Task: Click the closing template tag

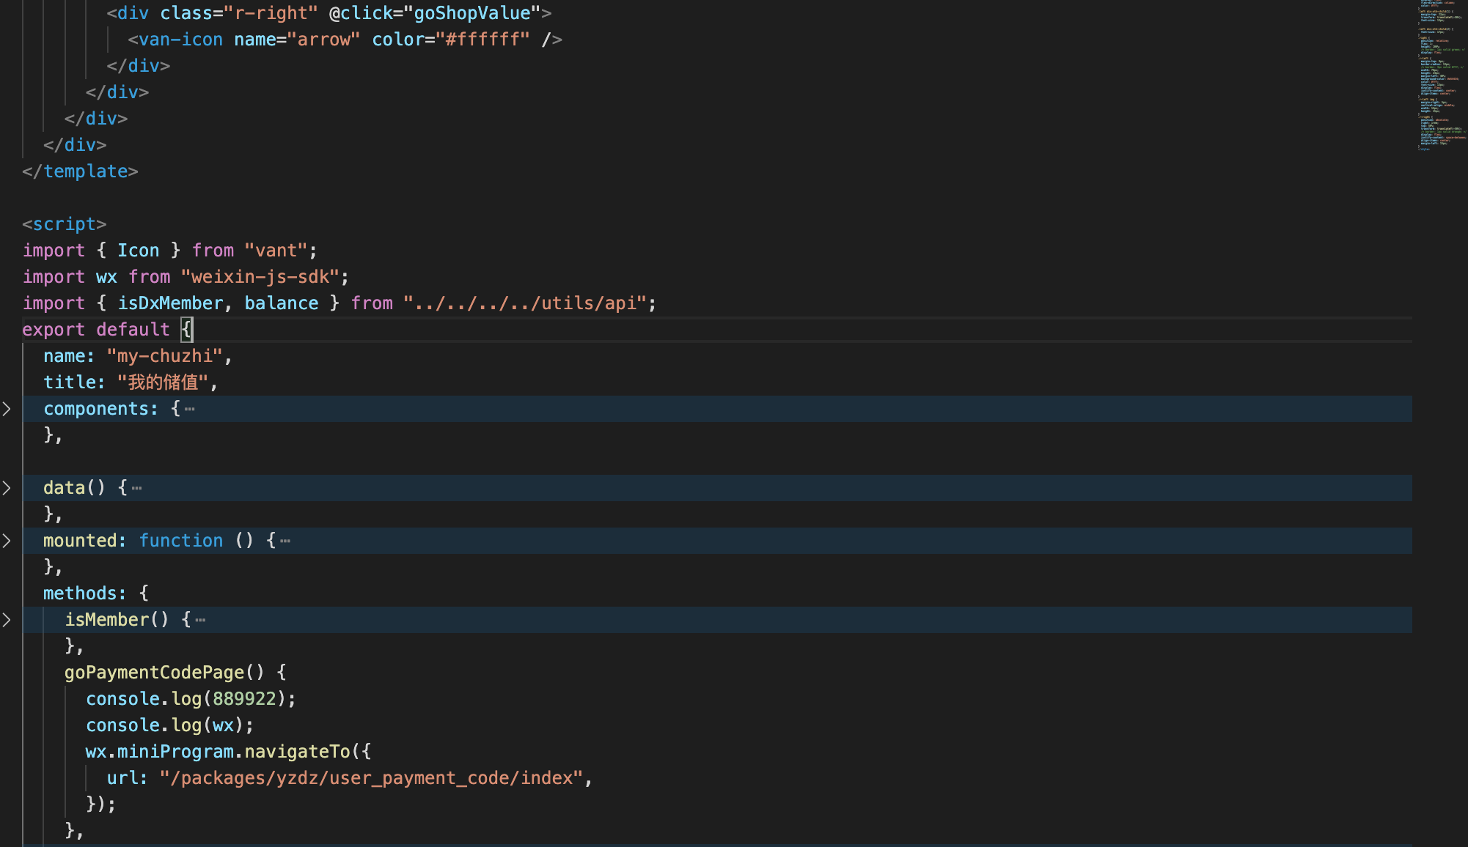Action: click(81, 171)
